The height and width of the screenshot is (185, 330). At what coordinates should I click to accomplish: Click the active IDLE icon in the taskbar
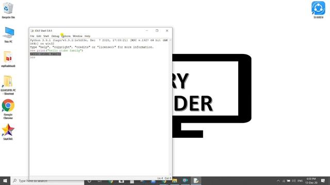click(x=196, y=181)
